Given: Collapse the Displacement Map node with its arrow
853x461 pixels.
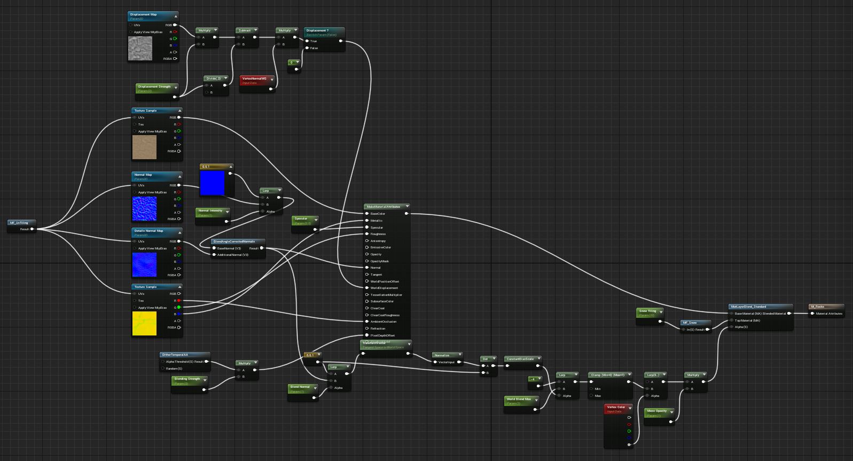Looking at the screenshot, I should click(176, 15).
